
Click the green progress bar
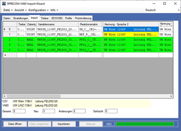[145, 124]
